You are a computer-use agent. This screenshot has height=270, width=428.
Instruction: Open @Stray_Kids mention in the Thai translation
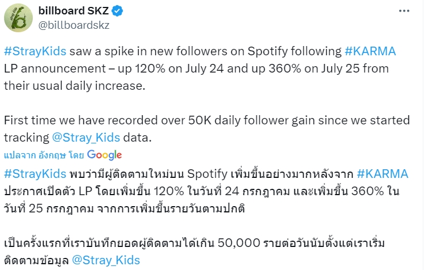(106, 260)
